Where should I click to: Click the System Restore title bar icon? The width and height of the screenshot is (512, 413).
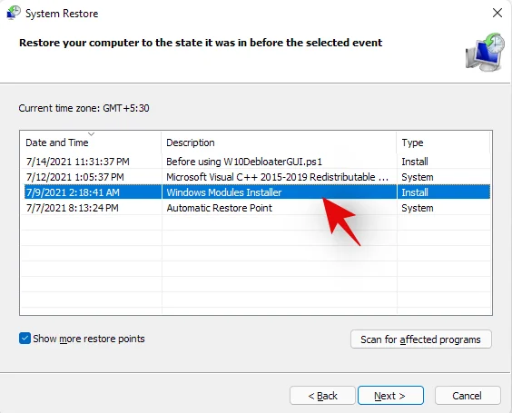(14, 13)
